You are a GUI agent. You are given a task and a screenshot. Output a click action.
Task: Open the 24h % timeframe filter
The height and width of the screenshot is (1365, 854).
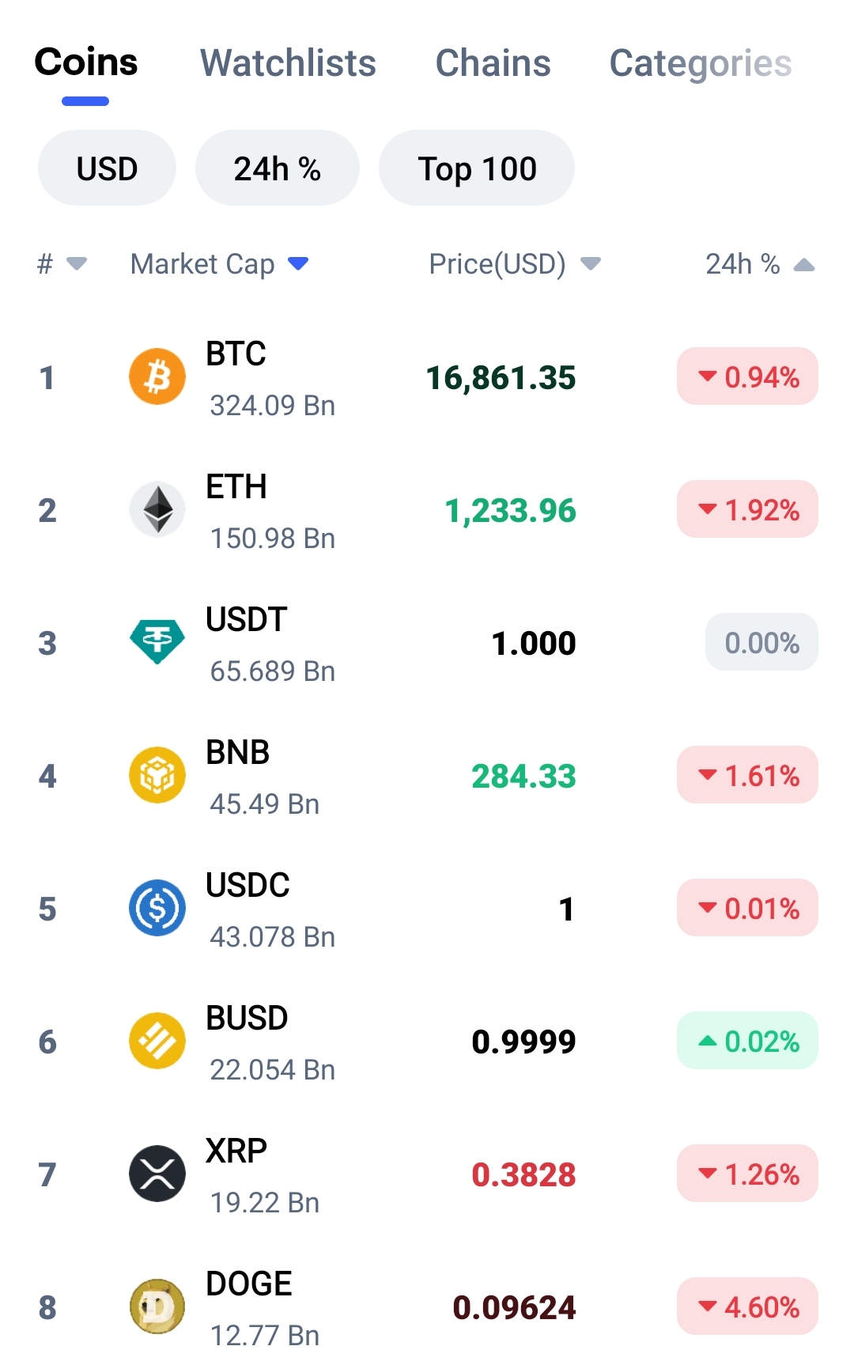click(x=277, y=168)
